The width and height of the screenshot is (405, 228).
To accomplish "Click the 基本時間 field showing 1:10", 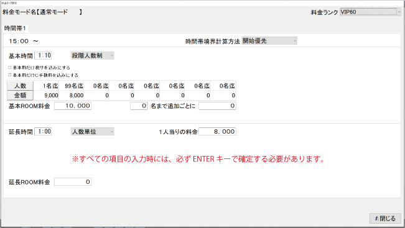I will tap(43, 55).
